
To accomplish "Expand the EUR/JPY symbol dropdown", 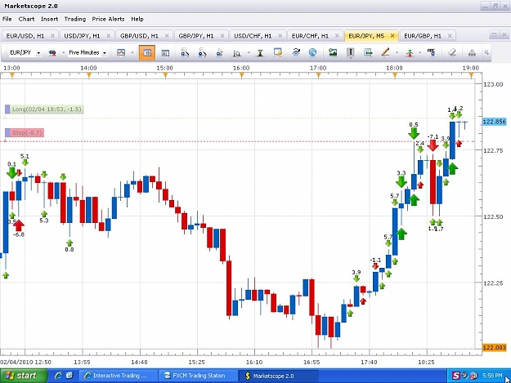I will (38, 53).
